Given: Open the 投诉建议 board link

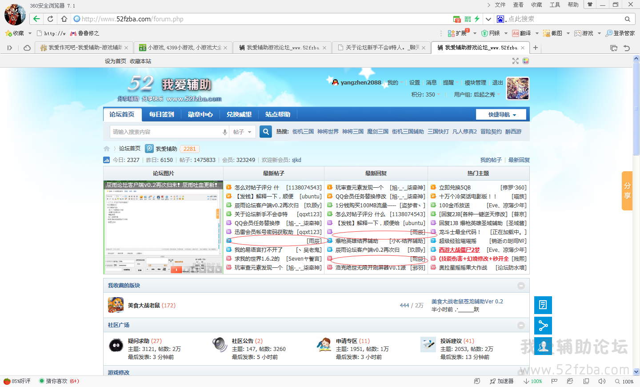Looking at the screenshot, I should (451, 341).
